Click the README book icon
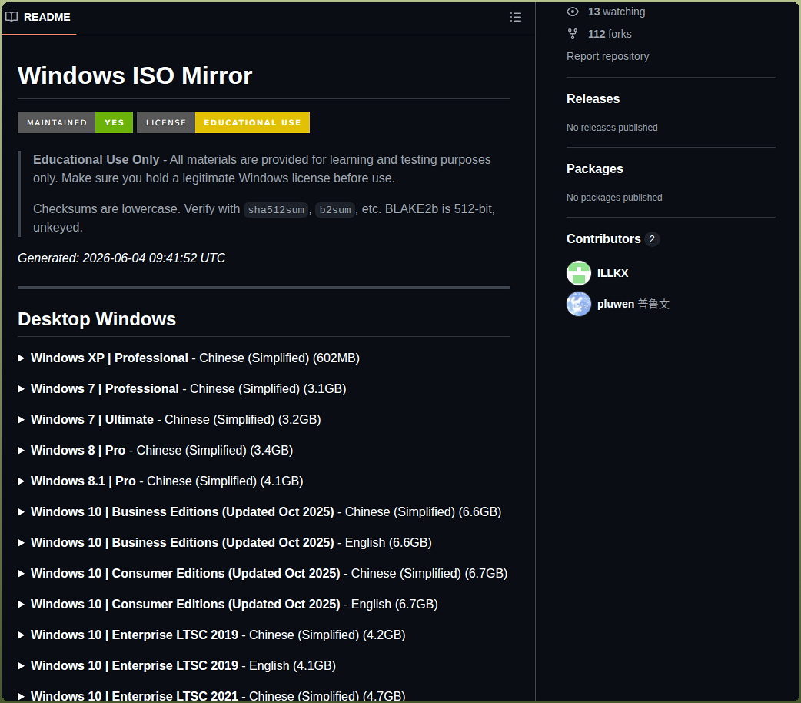The width and height of the screenshot is (801, 703). (x=12, y=17)
